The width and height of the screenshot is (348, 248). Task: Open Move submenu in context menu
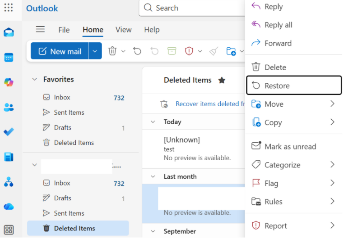tap(294, 104)
